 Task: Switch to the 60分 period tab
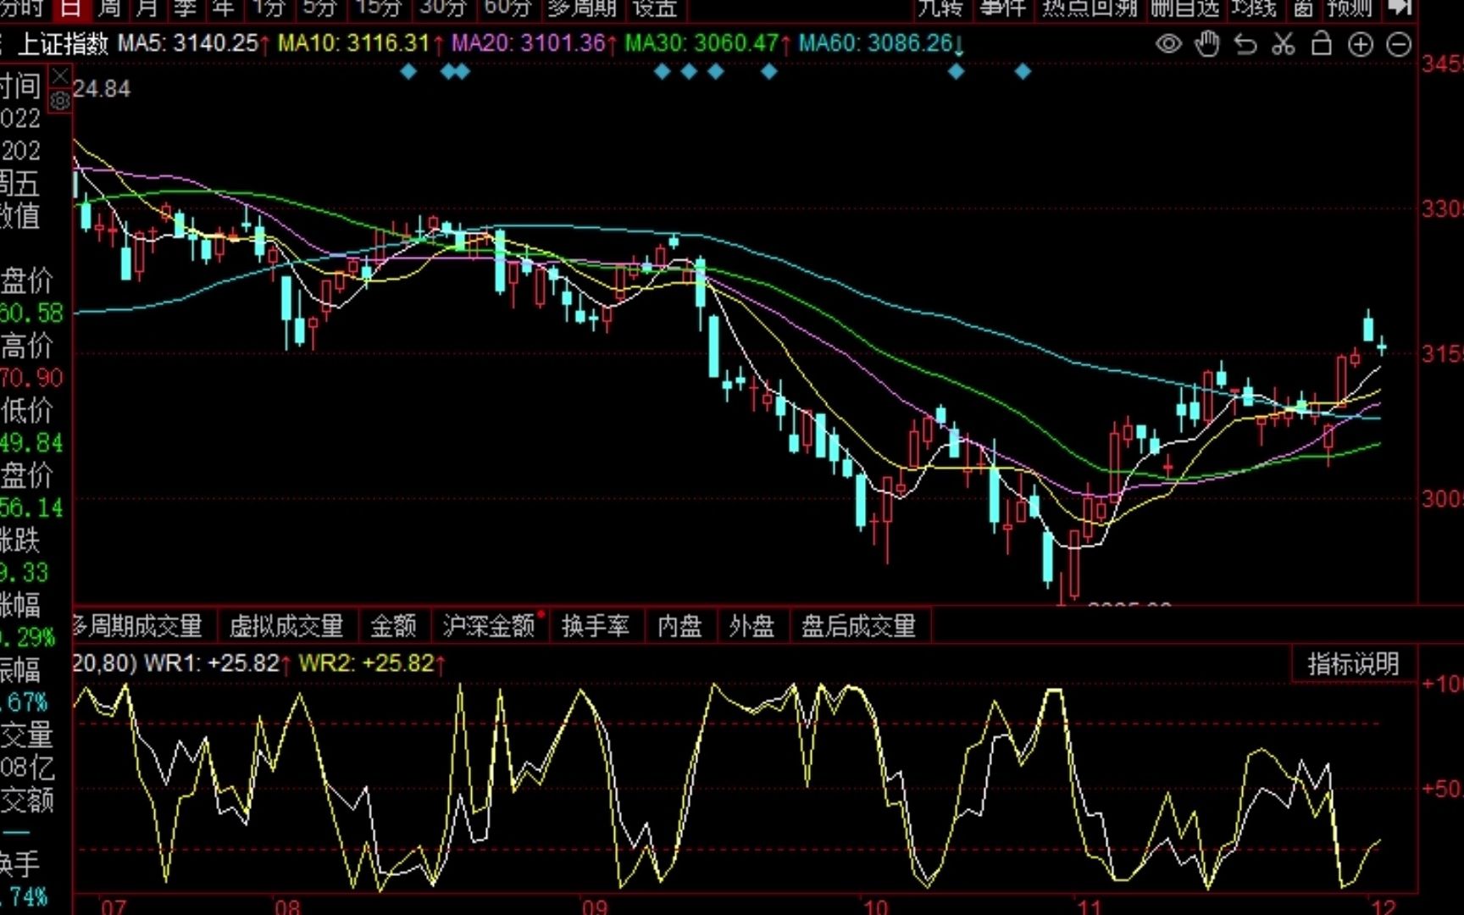click(x=507, y=8)
